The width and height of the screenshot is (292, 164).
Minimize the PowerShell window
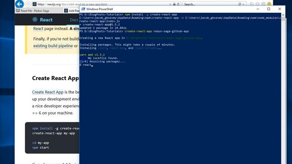[x=258, y=9]
